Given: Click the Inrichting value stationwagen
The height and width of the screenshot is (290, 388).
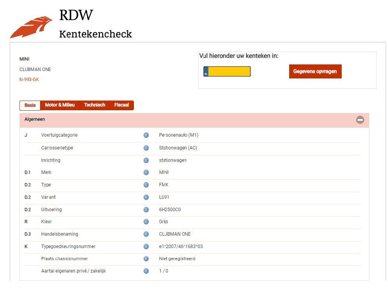Looking at the screenshot, I should click(173, 160).
